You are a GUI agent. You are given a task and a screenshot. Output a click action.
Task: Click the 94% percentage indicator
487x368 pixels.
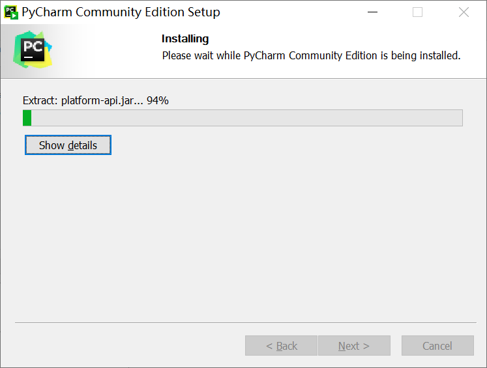[x=158, y=100]
